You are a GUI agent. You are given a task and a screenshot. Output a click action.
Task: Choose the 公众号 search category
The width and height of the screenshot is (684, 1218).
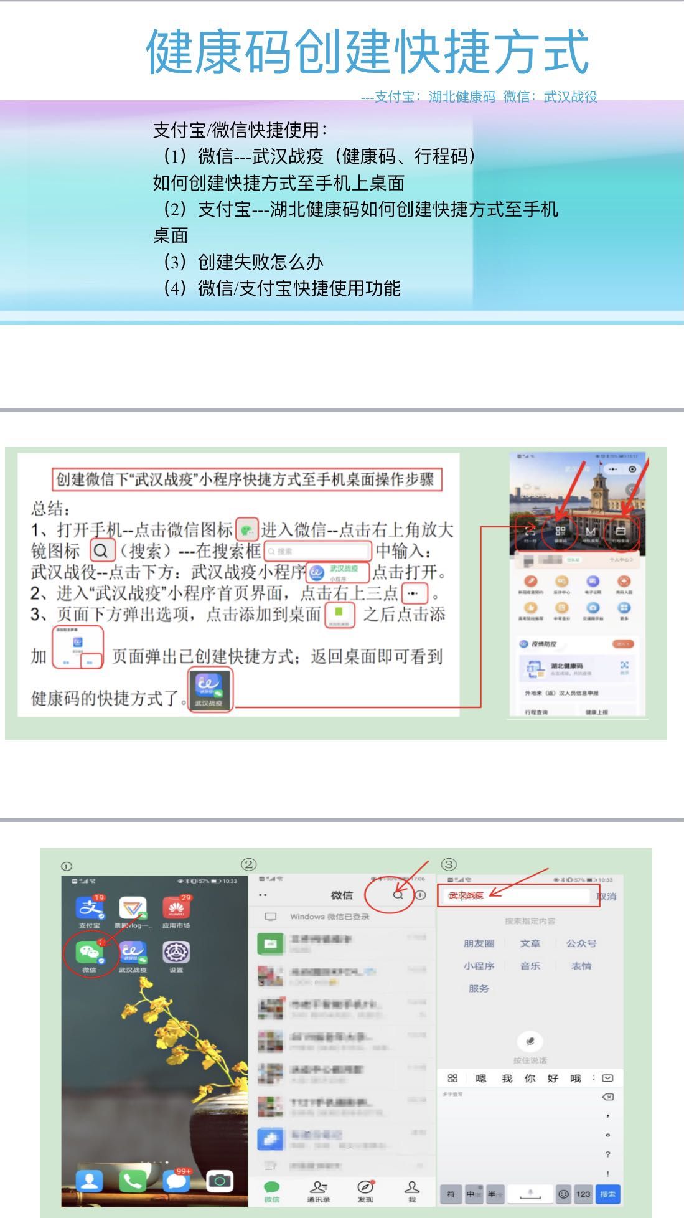tap(581, 943)
